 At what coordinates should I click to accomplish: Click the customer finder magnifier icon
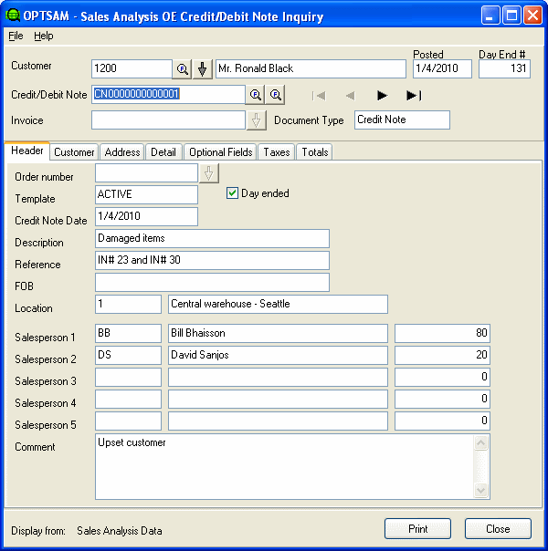coord(182,69)
